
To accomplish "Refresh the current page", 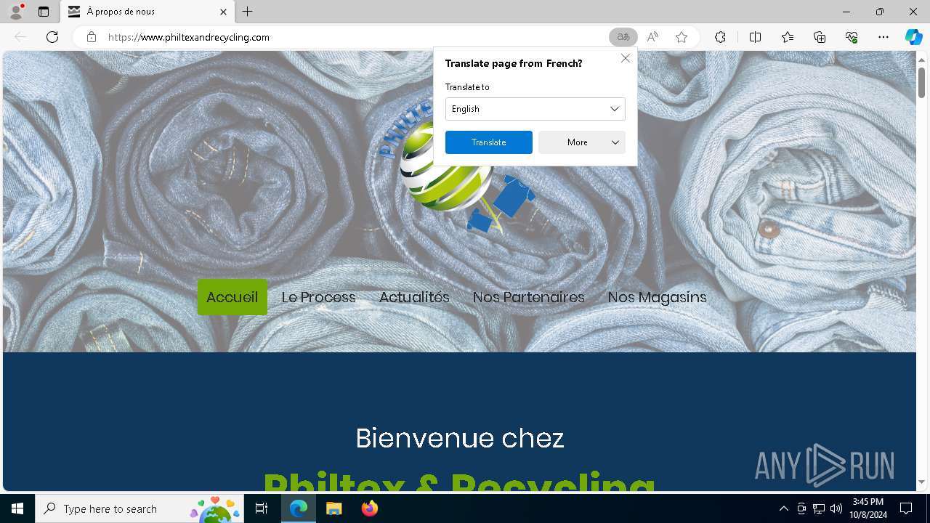I will tap(52, 37).
